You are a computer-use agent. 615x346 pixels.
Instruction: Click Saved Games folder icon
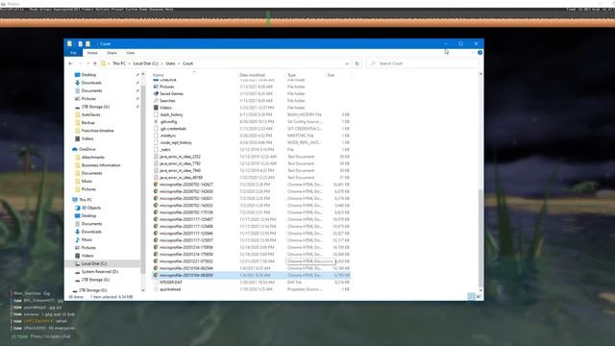click(x=156, y=94)
